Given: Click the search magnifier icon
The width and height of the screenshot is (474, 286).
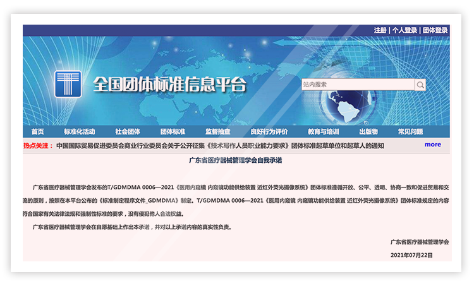Looking at the screenshot, I should 420,85.
